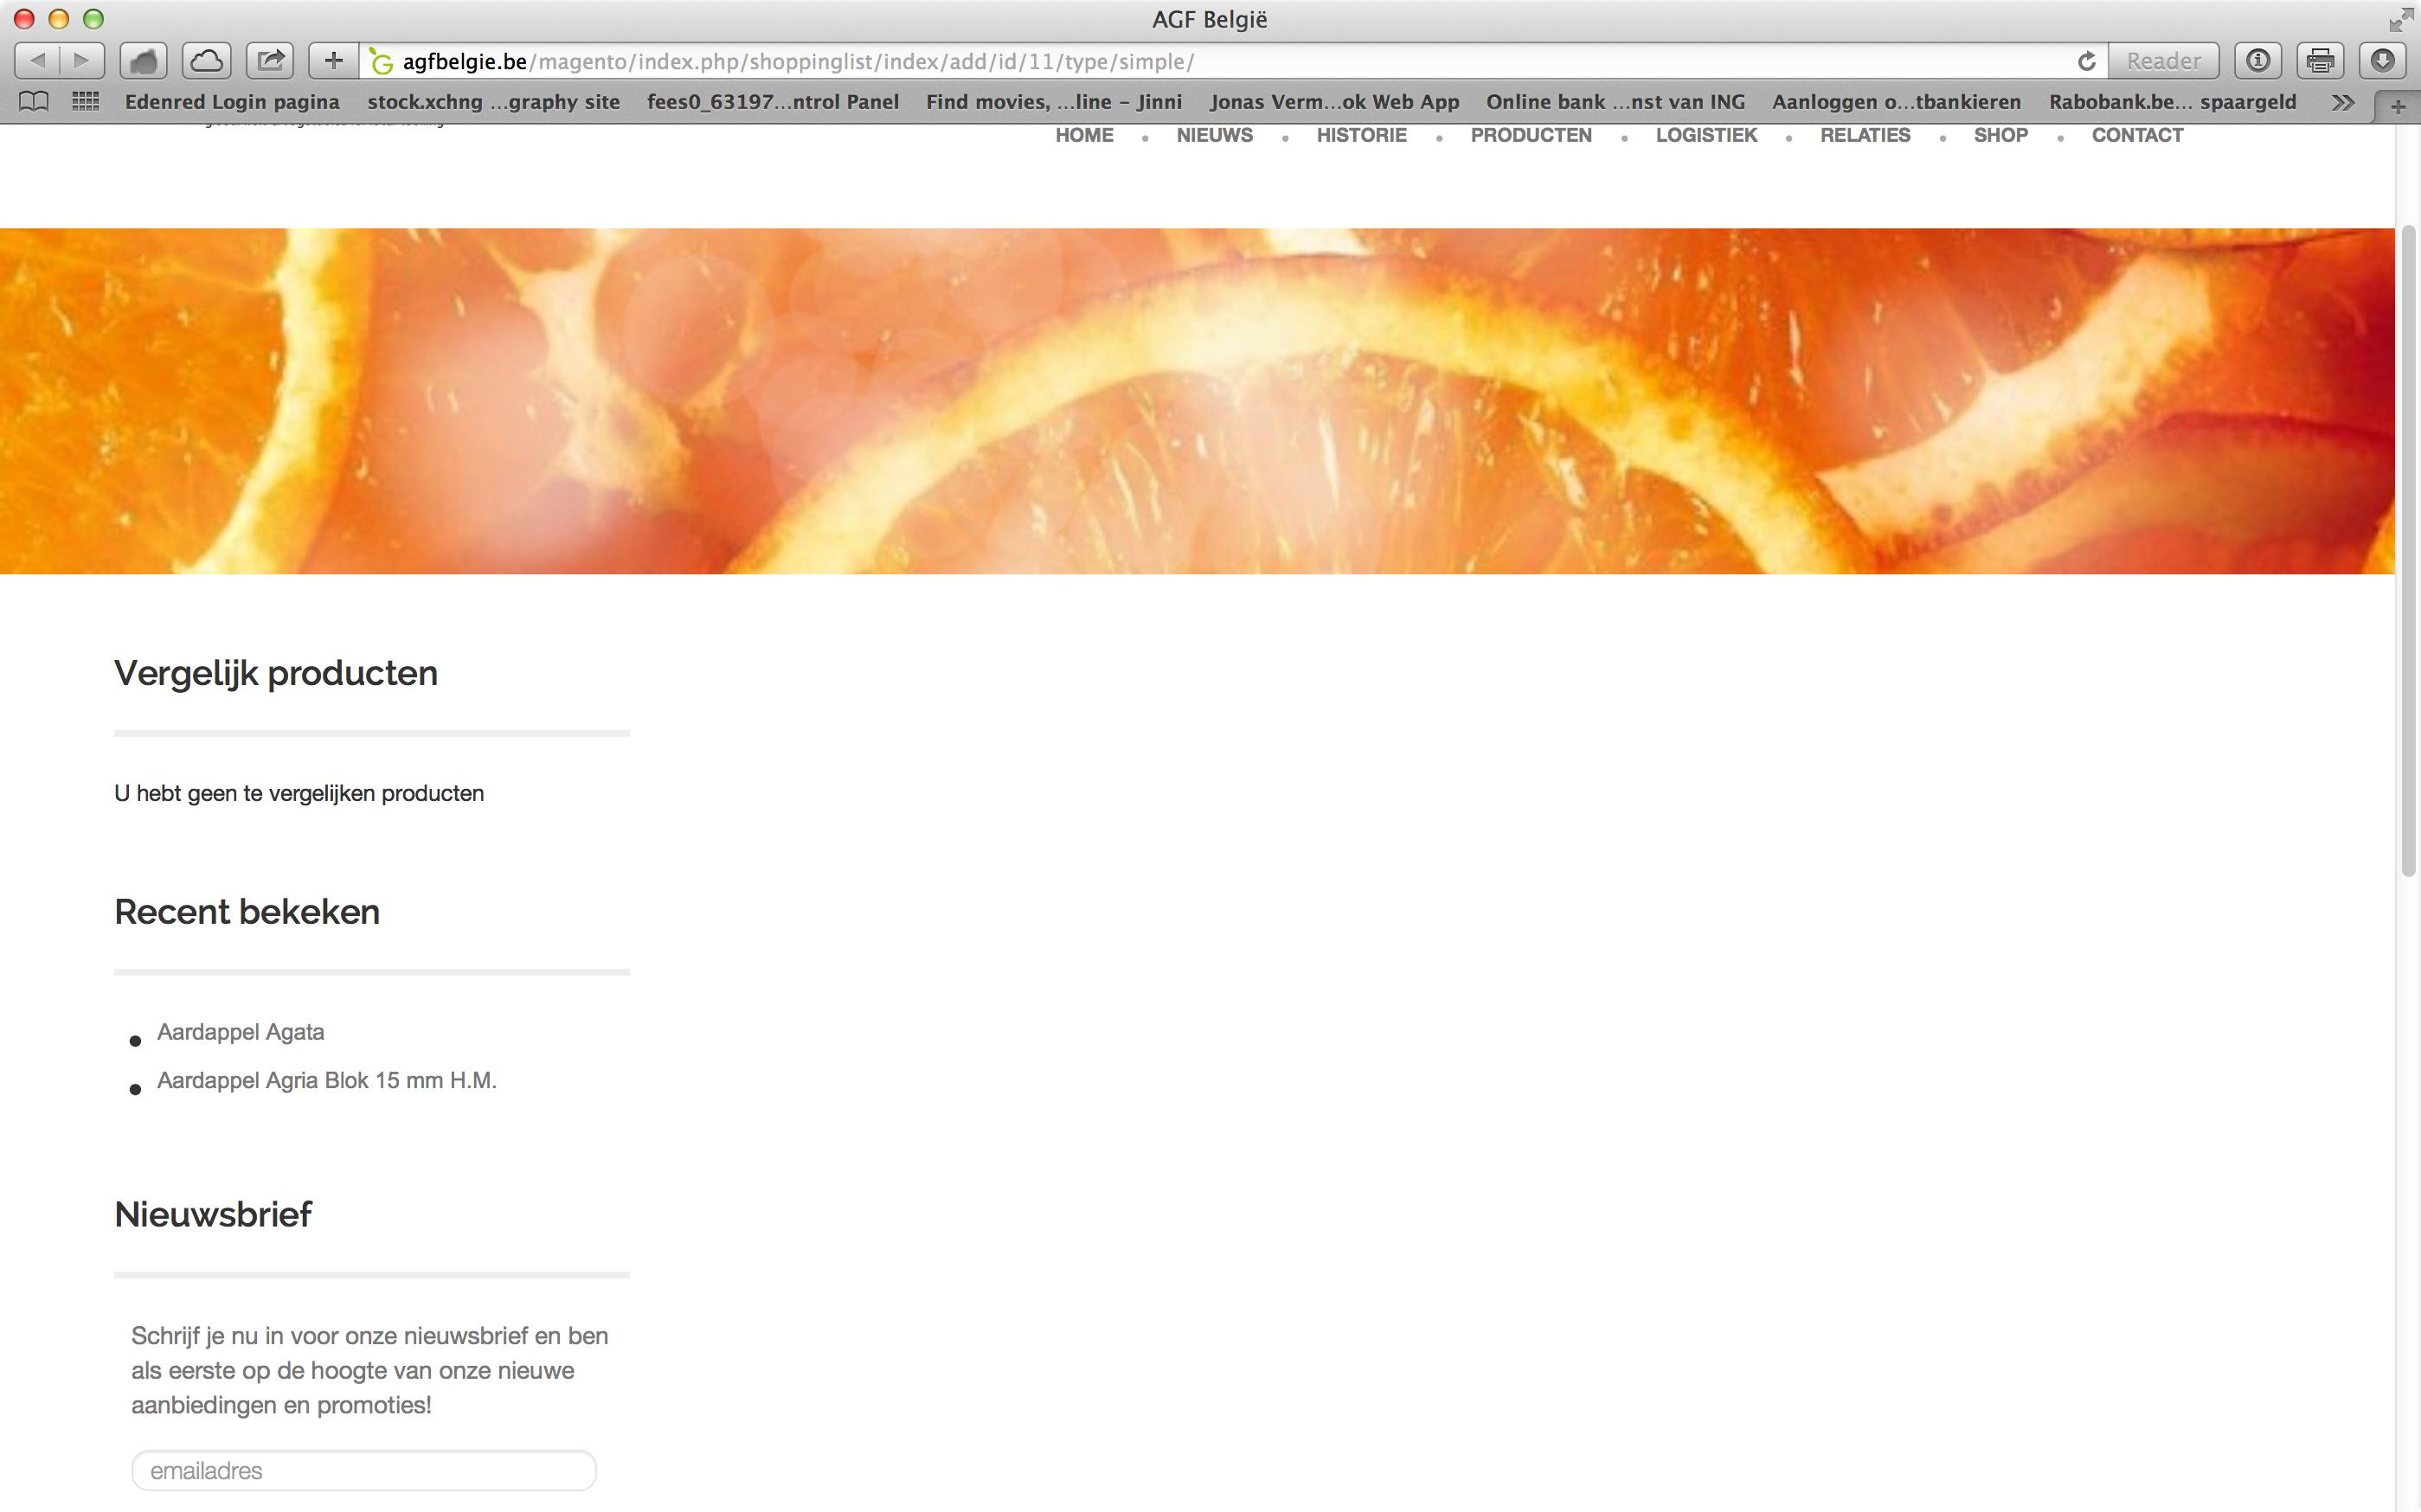Click the Reader button in the address bar
The height and width of the screenshot is (1512, 2421).
(x=2162, y=61)
